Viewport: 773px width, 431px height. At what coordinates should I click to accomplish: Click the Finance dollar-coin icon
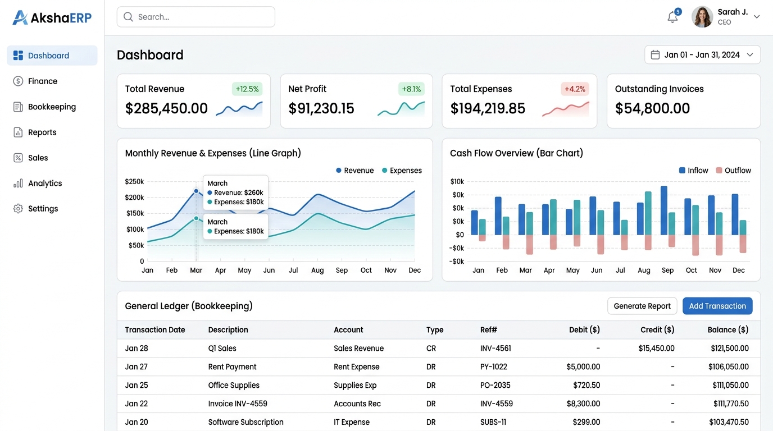tap(18, 81)
